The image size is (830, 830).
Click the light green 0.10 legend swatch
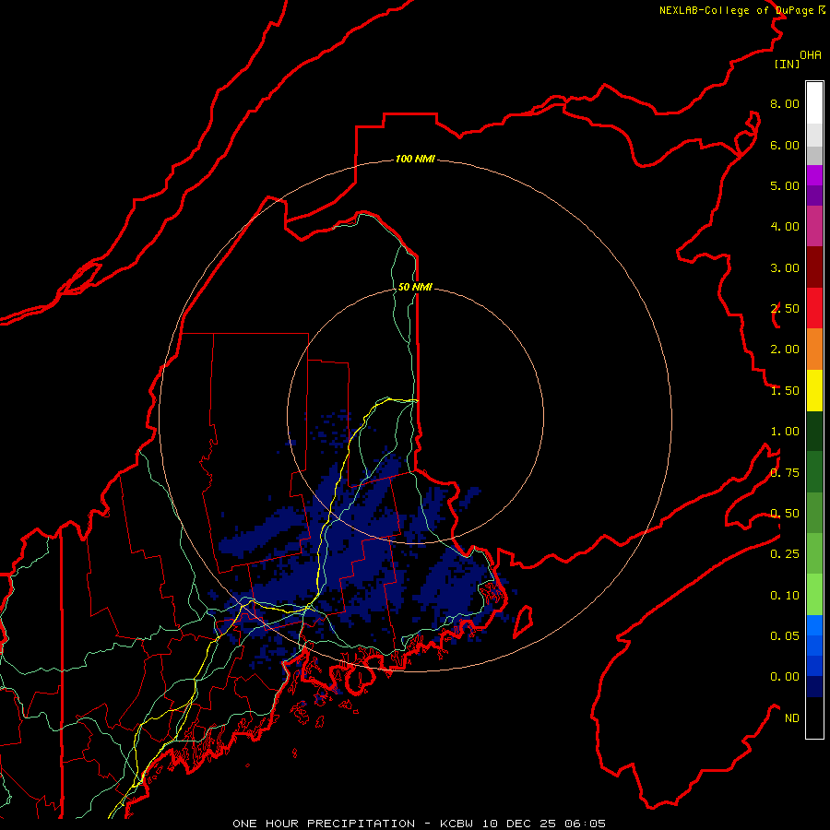click(814, 595)
